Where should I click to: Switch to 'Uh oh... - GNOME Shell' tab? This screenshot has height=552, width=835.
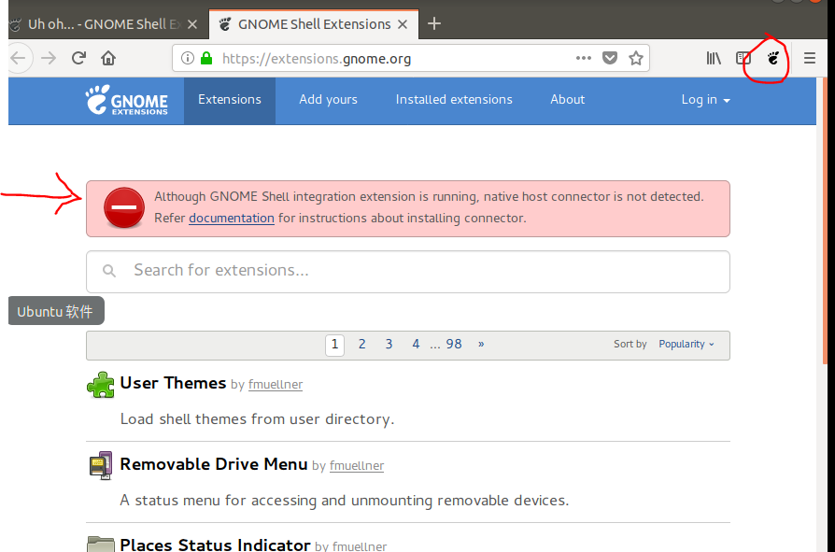click(x=105, y=24)
